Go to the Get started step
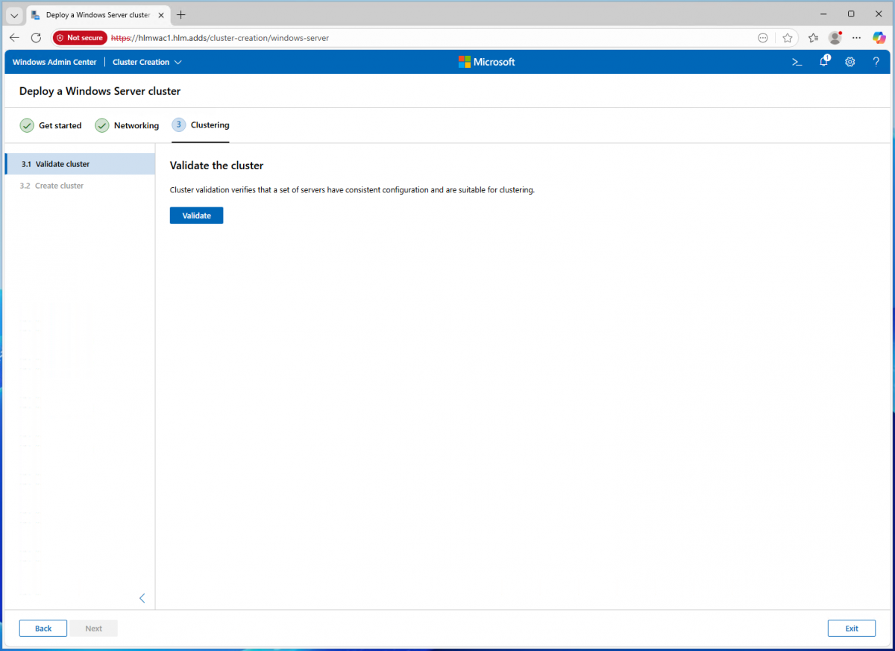 coord(51,125)
